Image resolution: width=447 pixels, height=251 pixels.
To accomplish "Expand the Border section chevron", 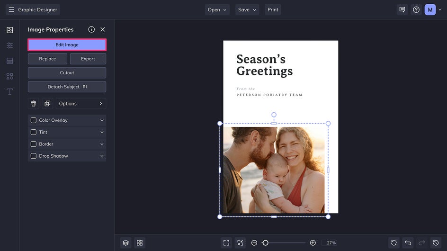I will tap(102, 144).
